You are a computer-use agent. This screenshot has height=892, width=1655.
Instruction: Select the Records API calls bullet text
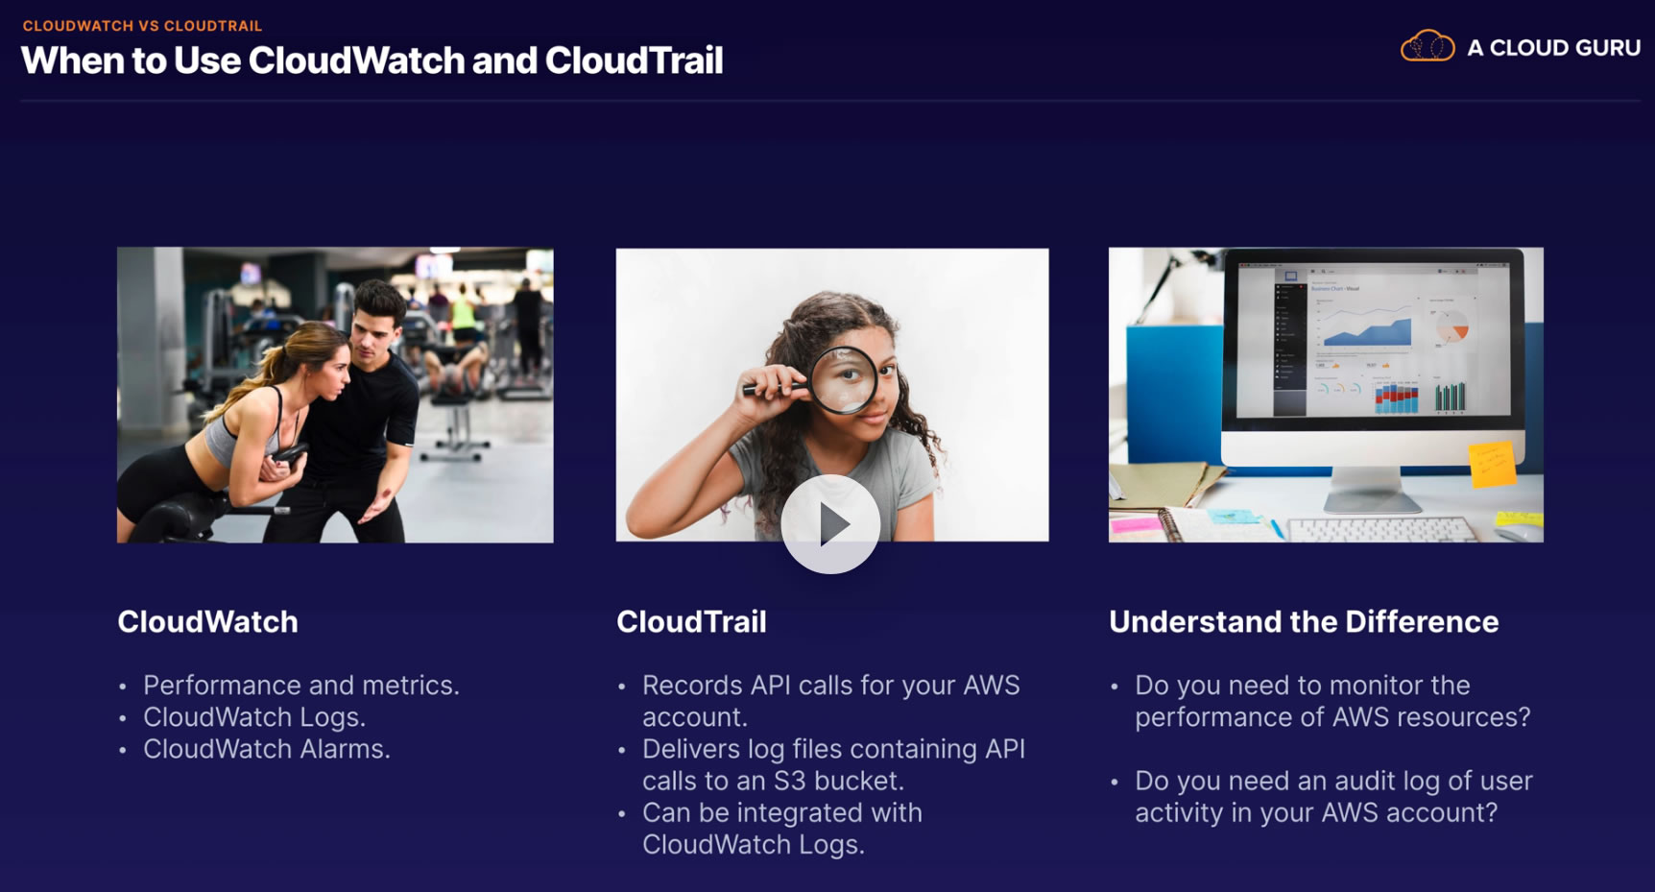pyautogui.click(x=831, y=701)
